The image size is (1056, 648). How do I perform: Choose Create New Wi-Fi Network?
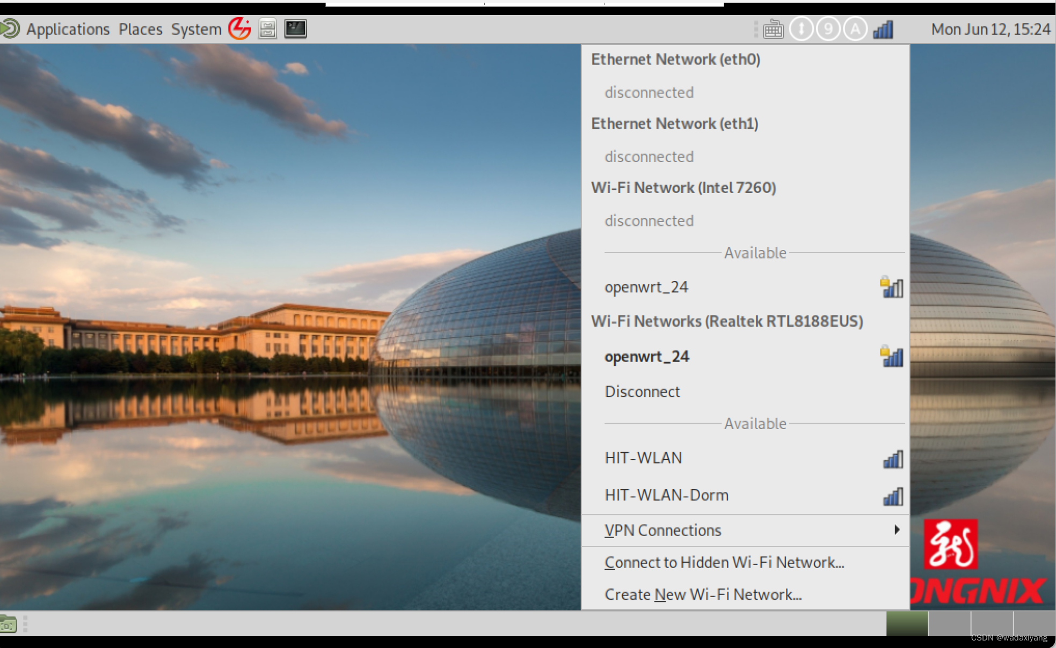(702, 594)
